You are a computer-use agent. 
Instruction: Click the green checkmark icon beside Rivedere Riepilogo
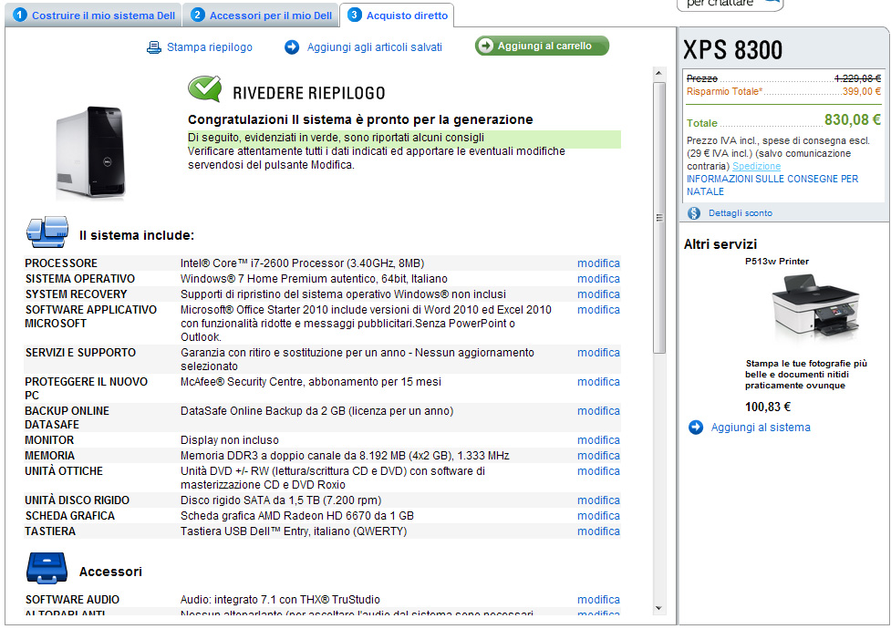(205, 88)
